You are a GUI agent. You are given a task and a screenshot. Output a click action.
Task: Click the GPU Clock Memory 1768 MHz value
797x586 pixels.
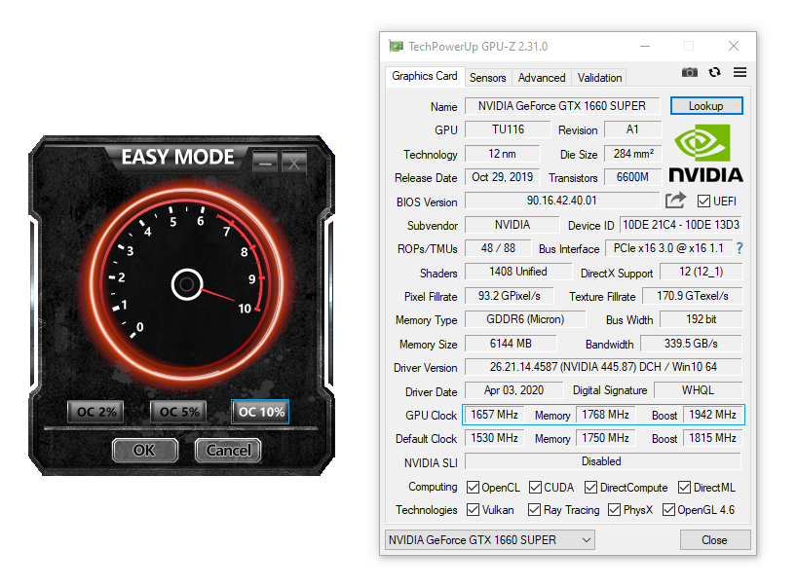pyautogui.click(x=605, y=415)
